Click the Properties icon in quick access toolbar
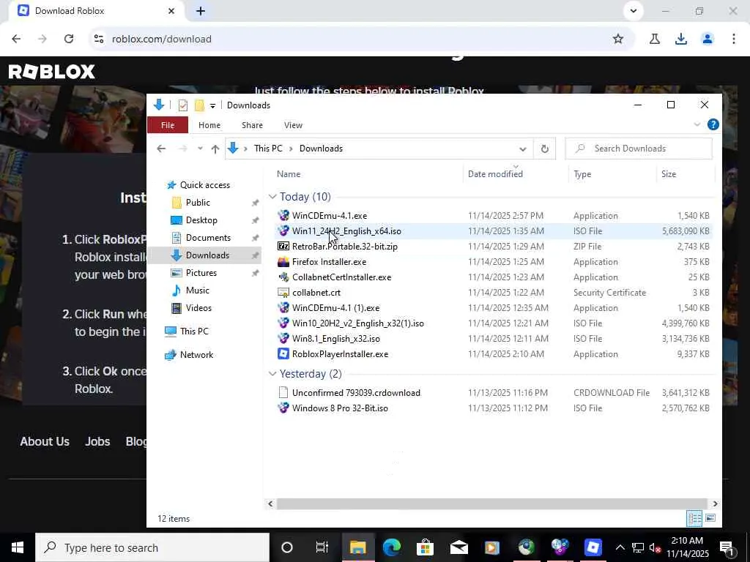Viewport: 750px width, 562px height. pos(182,105)
